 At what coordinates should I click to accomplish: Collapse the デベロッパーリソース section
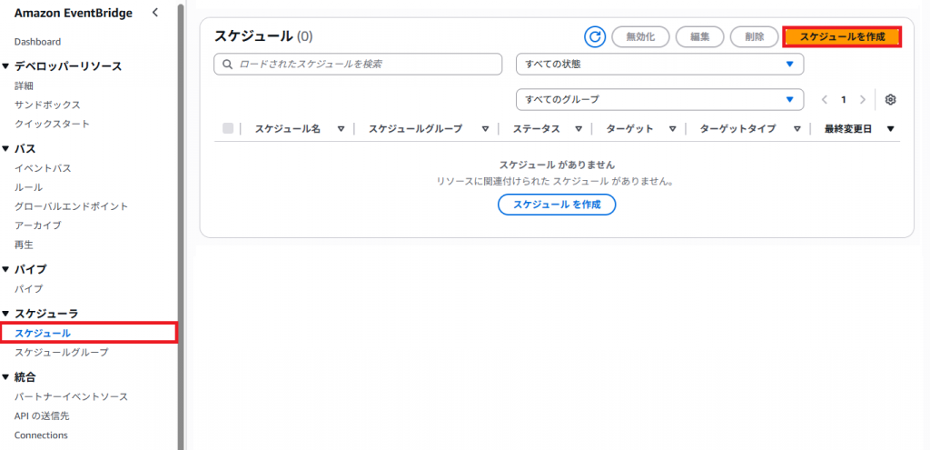pos(6,66)
